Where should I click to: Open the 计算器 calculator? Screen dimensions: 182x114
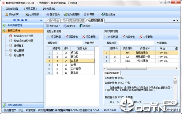89,15
